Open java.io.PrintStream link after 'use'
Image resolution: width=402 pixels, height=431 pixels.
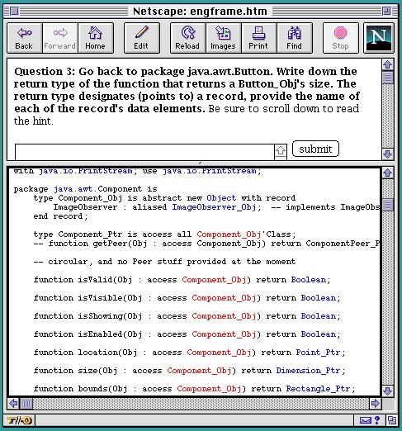click(x=210, y=171)
